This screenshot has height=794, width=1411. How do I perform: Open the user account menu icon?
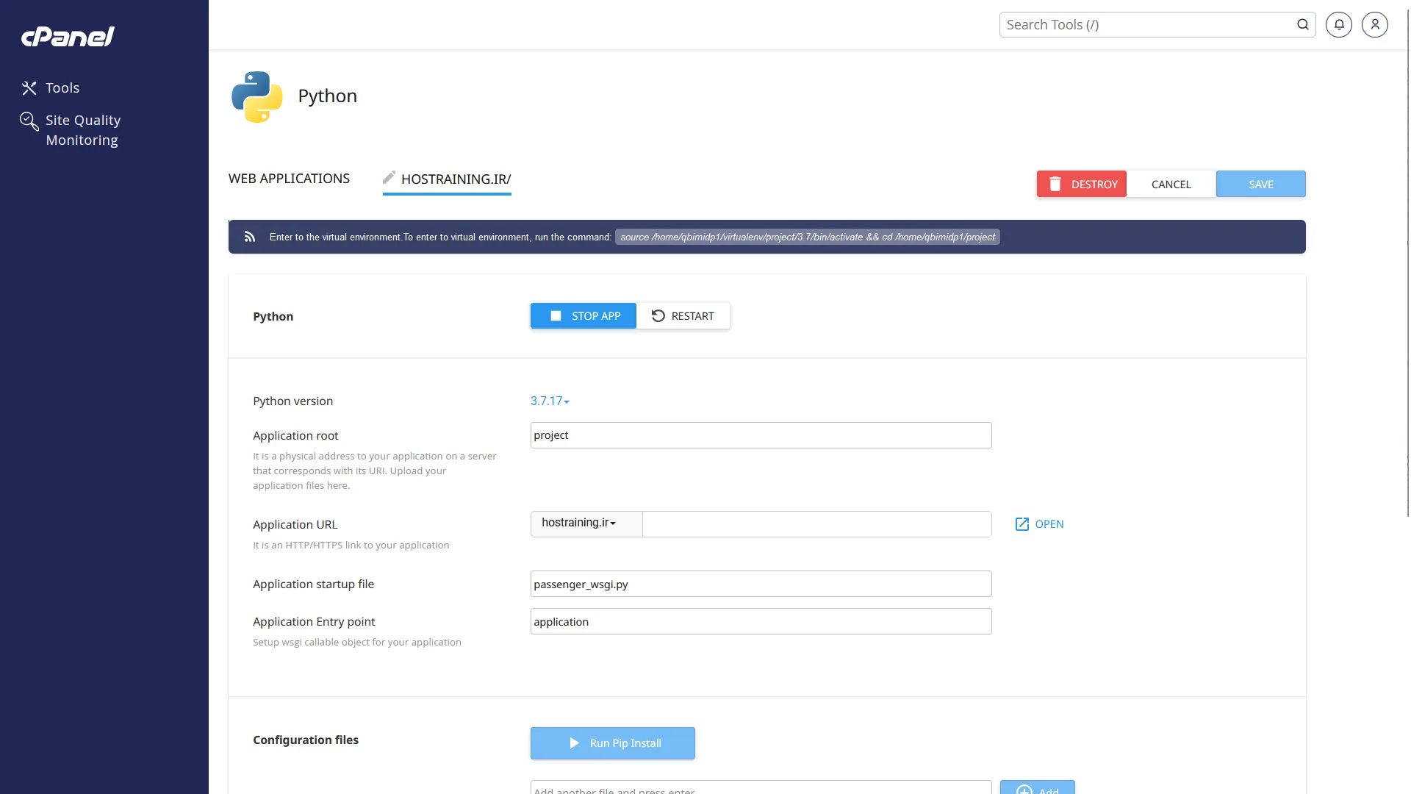point(1374,24)
